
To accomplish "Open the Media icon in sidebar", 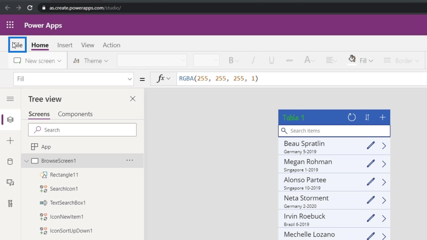I will coord(10,182).
